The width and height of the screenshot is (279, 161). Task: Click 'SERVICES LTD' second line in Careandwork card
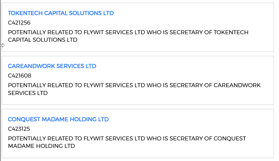coord(28,93)
